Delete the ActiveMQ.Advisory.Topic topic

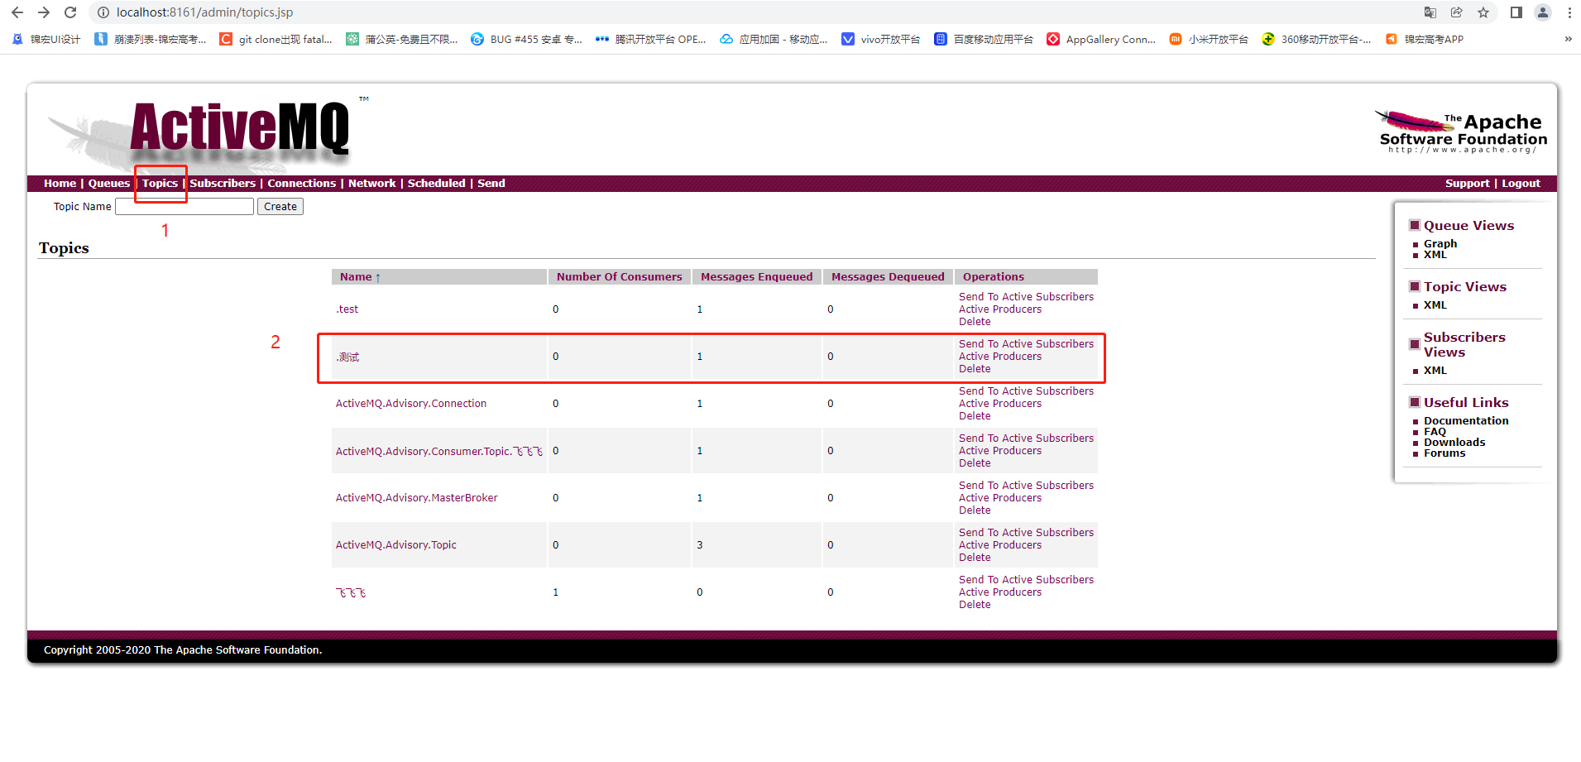[975, 558]
